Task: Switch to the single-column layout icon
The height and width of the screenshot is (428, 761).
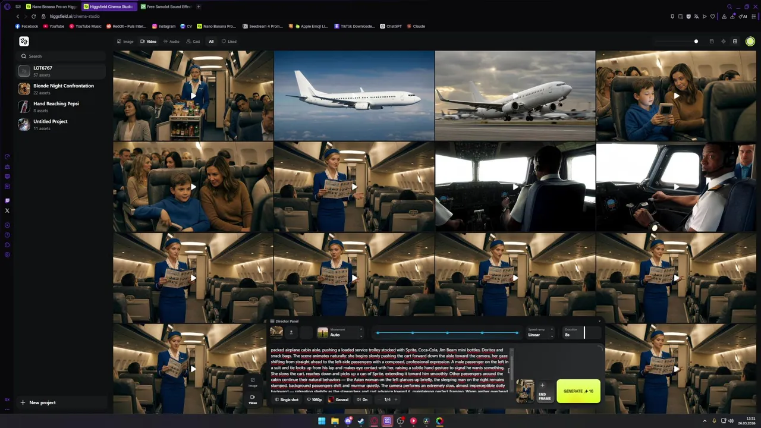Action: pyautogui.click(x=712, y=42)
